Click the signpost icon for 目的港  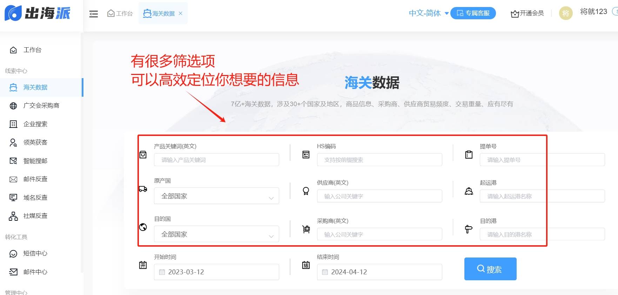[x=469, y=229]
